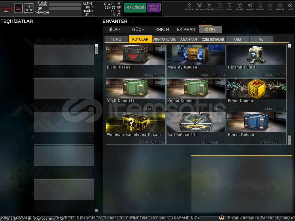Click the inventory list scroll-down arrow

(x=289, y=143)
